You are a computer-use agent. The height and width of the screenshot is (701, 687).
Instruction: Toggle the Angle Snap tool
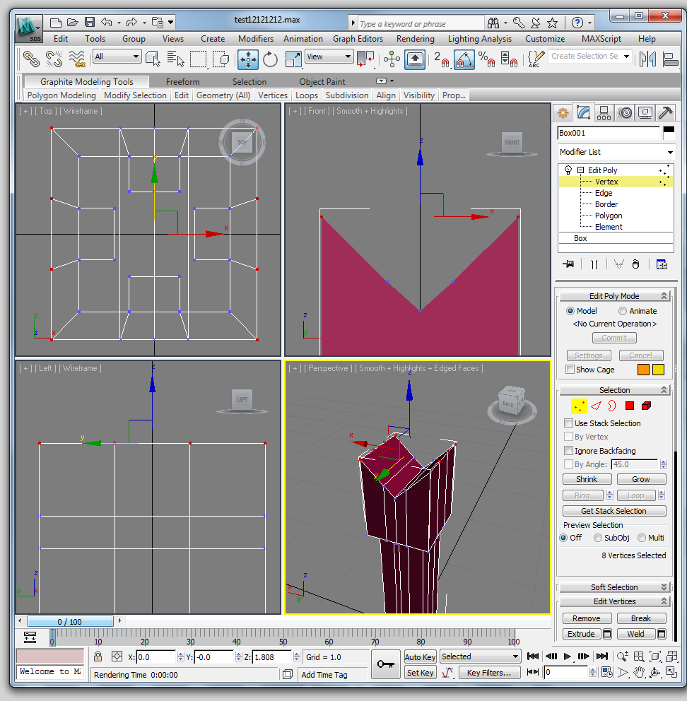pos(464,59)
